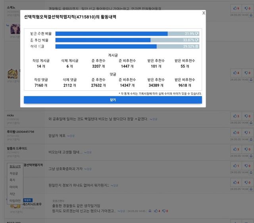Click 답글 reply link after '암살자 체포'

click(x=72, y=136)
